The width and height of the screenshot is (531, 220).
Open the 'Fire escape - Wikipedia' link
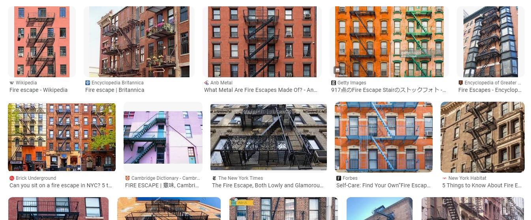(38, 90)
